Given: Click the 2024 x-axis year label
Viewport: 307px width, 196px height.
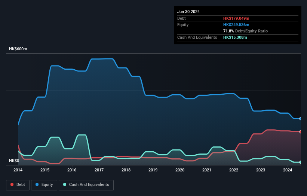Looking at the screenshot, I should click(x=288, y=170).
